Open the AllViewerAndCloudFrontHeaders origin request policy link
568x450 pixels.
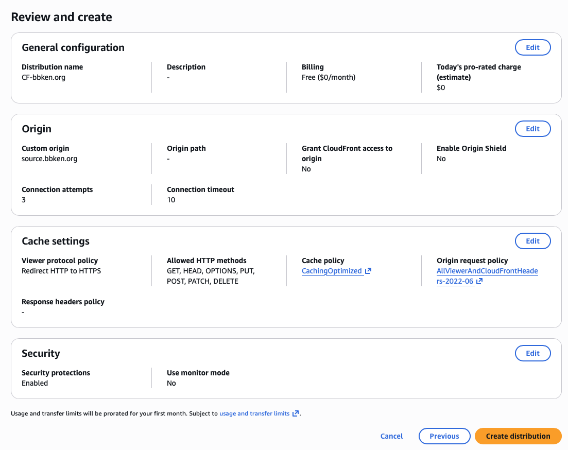pos(487,271)
